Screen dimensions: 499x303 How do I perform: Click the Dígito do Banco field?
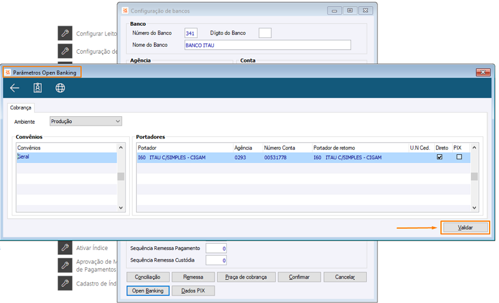pyautogui.click(x=264, y=33)
